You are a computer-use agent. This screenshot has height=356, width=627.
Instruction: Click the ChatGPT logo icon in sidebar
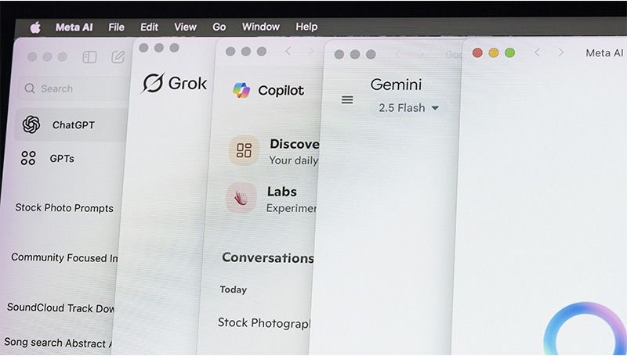pos(31,124)
